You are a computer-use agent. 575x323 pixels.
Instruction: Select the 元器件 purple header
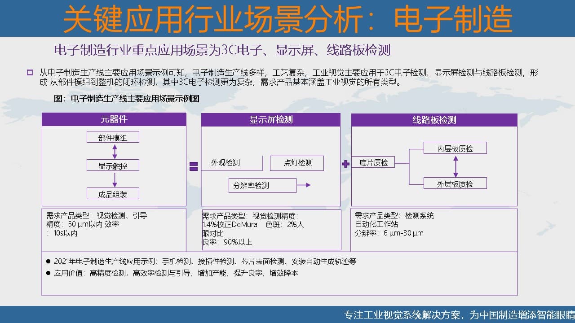114,119
